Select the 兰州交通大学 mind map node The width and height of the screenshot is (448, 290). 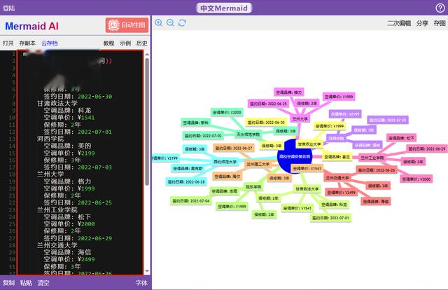pos(337,178)
